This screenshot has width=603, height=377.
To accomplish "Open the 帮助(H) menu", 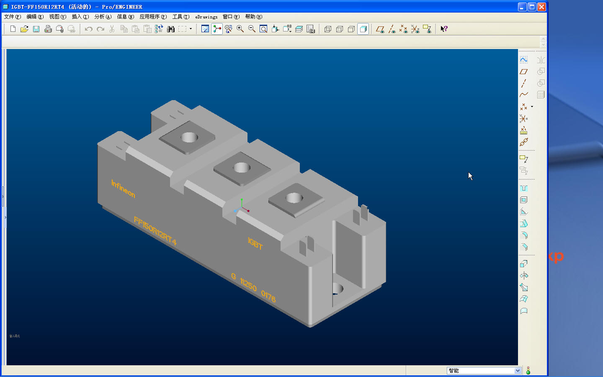I will 254,17.
